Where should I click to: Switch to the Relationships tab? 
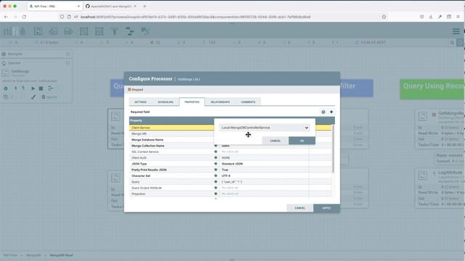pos(220,101)
